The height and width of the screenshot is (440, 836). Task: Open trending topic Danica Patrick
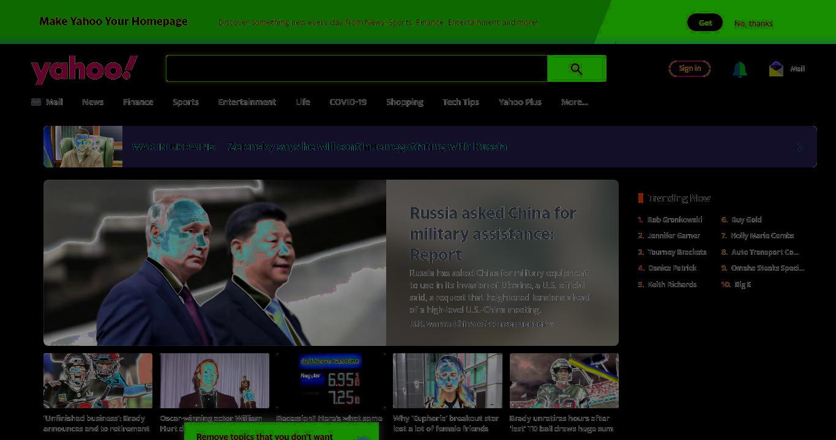coord(672,268)
